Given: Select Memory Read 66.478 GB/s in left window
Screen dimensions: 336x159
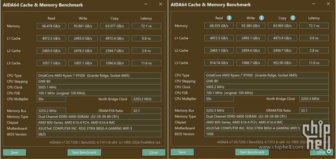Looking at the screenshot, I should (x=51, y=26).
